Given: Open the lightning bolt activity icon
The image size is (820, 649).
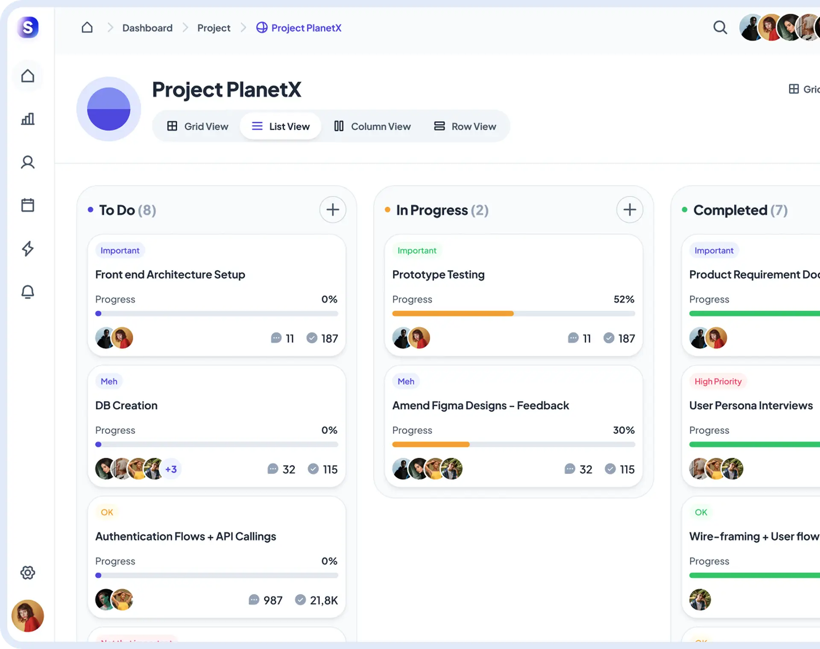Looking at the screenshot, I should coord(28,248).
